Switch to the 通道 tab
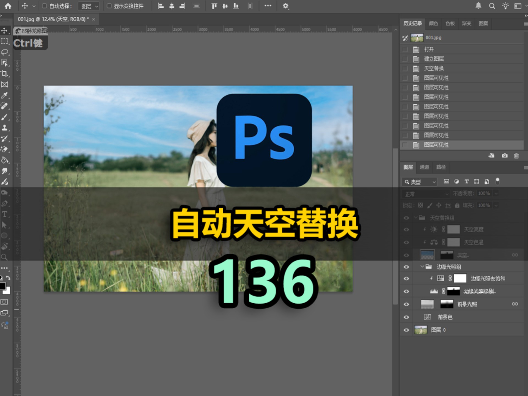The height and width of the screenshot is (396, 528). [424, 167]
